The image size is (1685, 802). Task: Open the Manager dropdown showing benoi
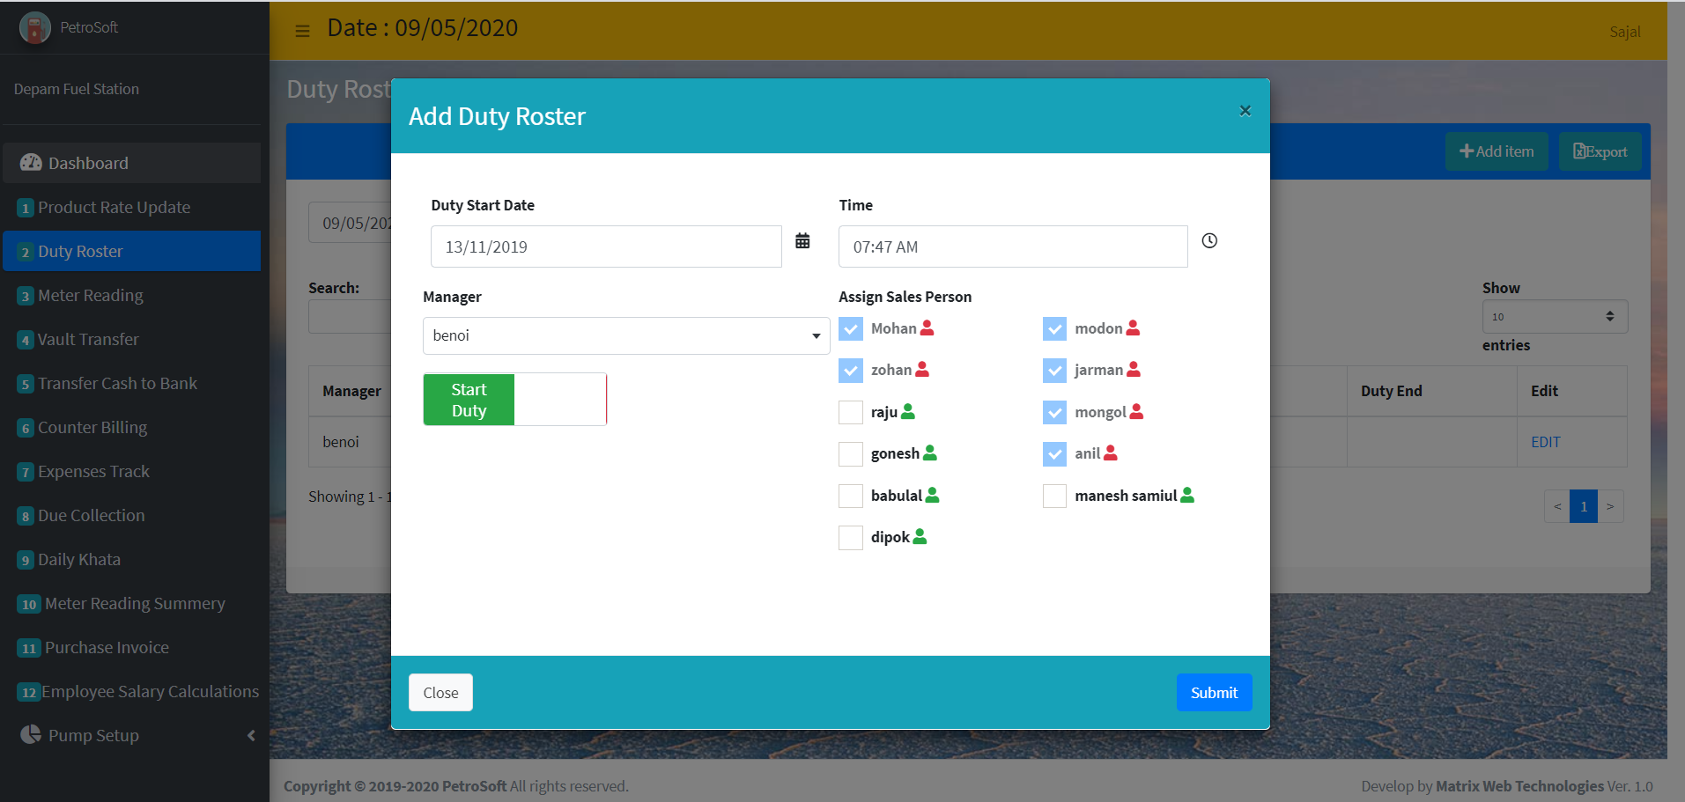coord(625,336)
